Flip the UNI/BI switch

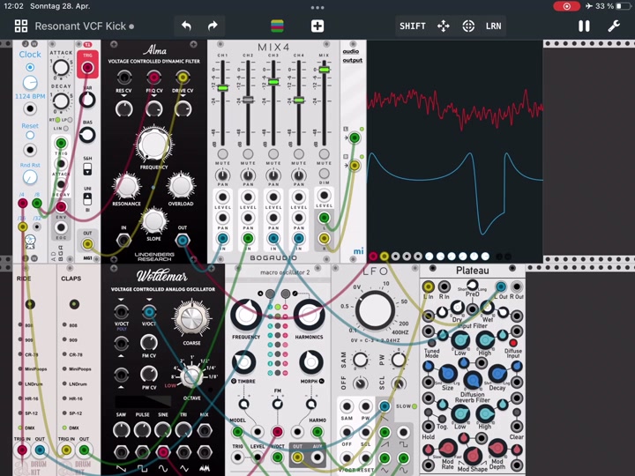tap(87, 199)
